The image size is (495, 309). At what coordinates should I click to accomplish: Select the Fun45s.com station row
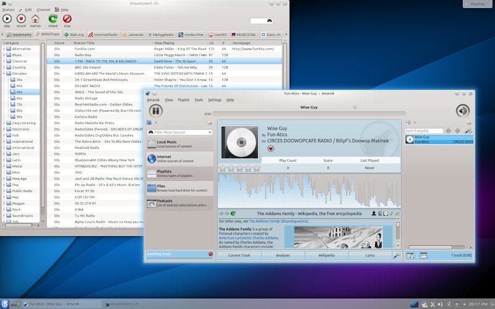click(164, 49)
